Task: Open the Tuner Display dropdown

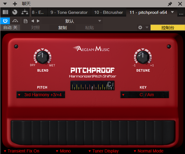Action: (104, 151)
